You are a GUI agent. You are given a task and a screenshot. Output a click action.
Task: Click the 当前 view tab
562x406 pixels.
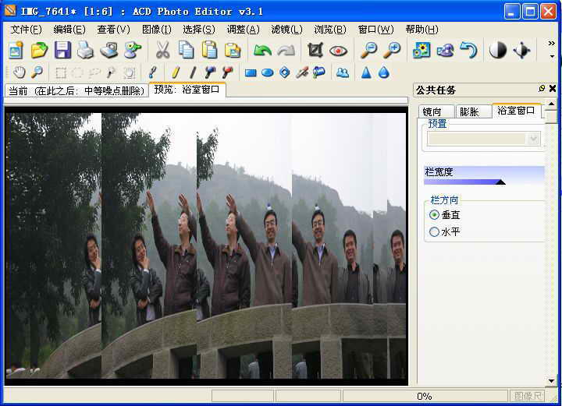tap(76, 90)
